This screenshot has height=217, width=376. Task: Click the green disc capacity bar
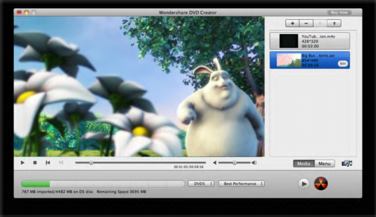(x=35, y=184)
